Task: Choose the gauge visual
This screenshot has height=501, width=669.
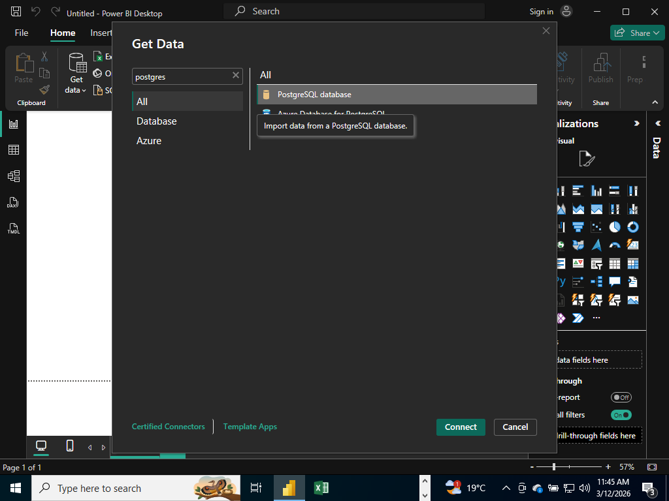Action: (x=614, y=245)
